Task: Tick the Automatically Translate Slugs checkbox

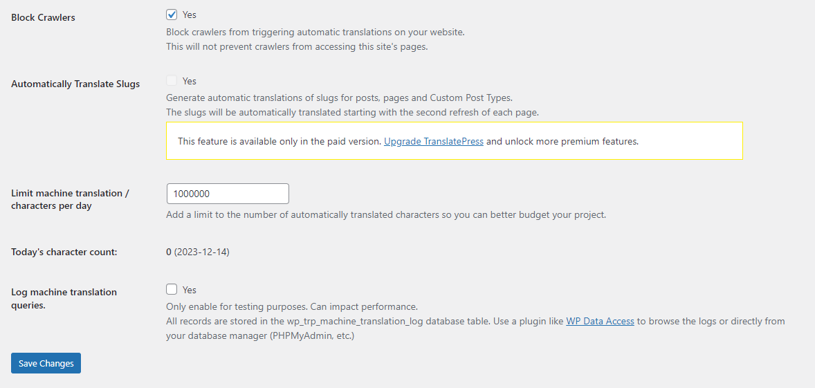Action: (x=172, y=81)
